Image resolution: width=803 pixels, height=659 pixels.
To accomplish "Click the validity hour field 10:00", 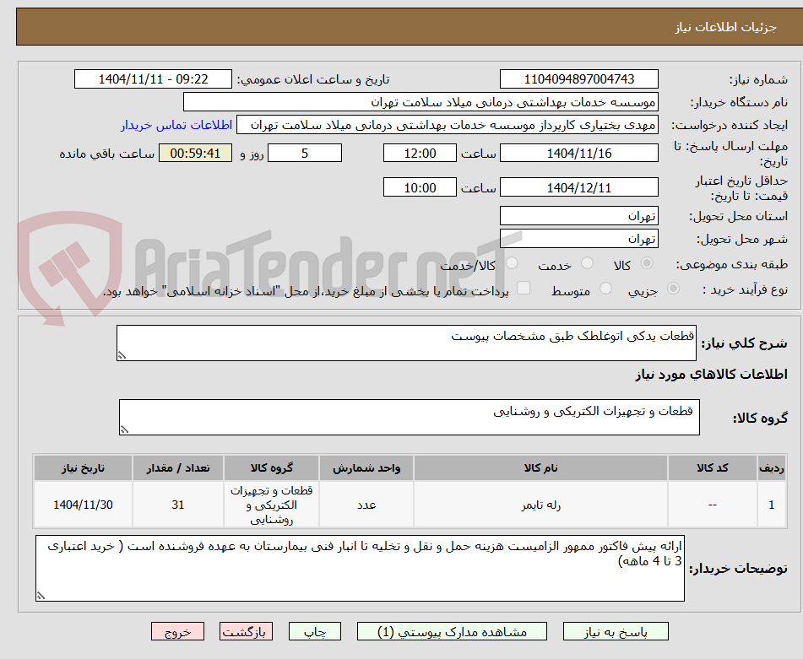I will [x=420, y=187].
